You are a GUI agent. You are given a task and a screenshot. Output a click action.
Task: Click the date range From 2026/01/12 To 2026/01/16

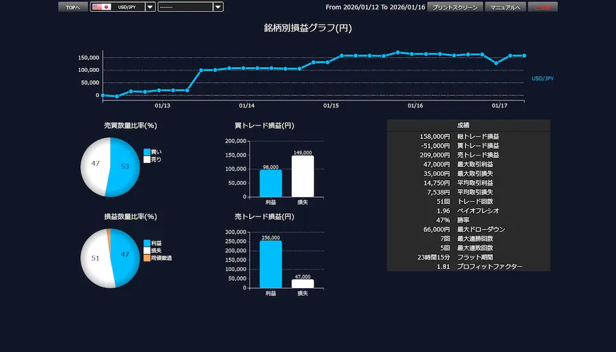375,7
